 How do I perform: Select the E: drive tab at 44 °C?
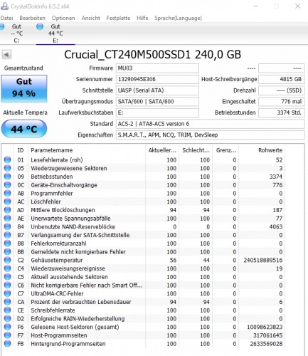click(55, 33)
